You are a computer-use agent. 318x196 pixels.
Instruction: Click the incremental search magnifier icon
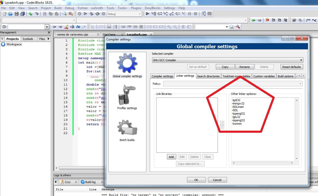[232, 27]
